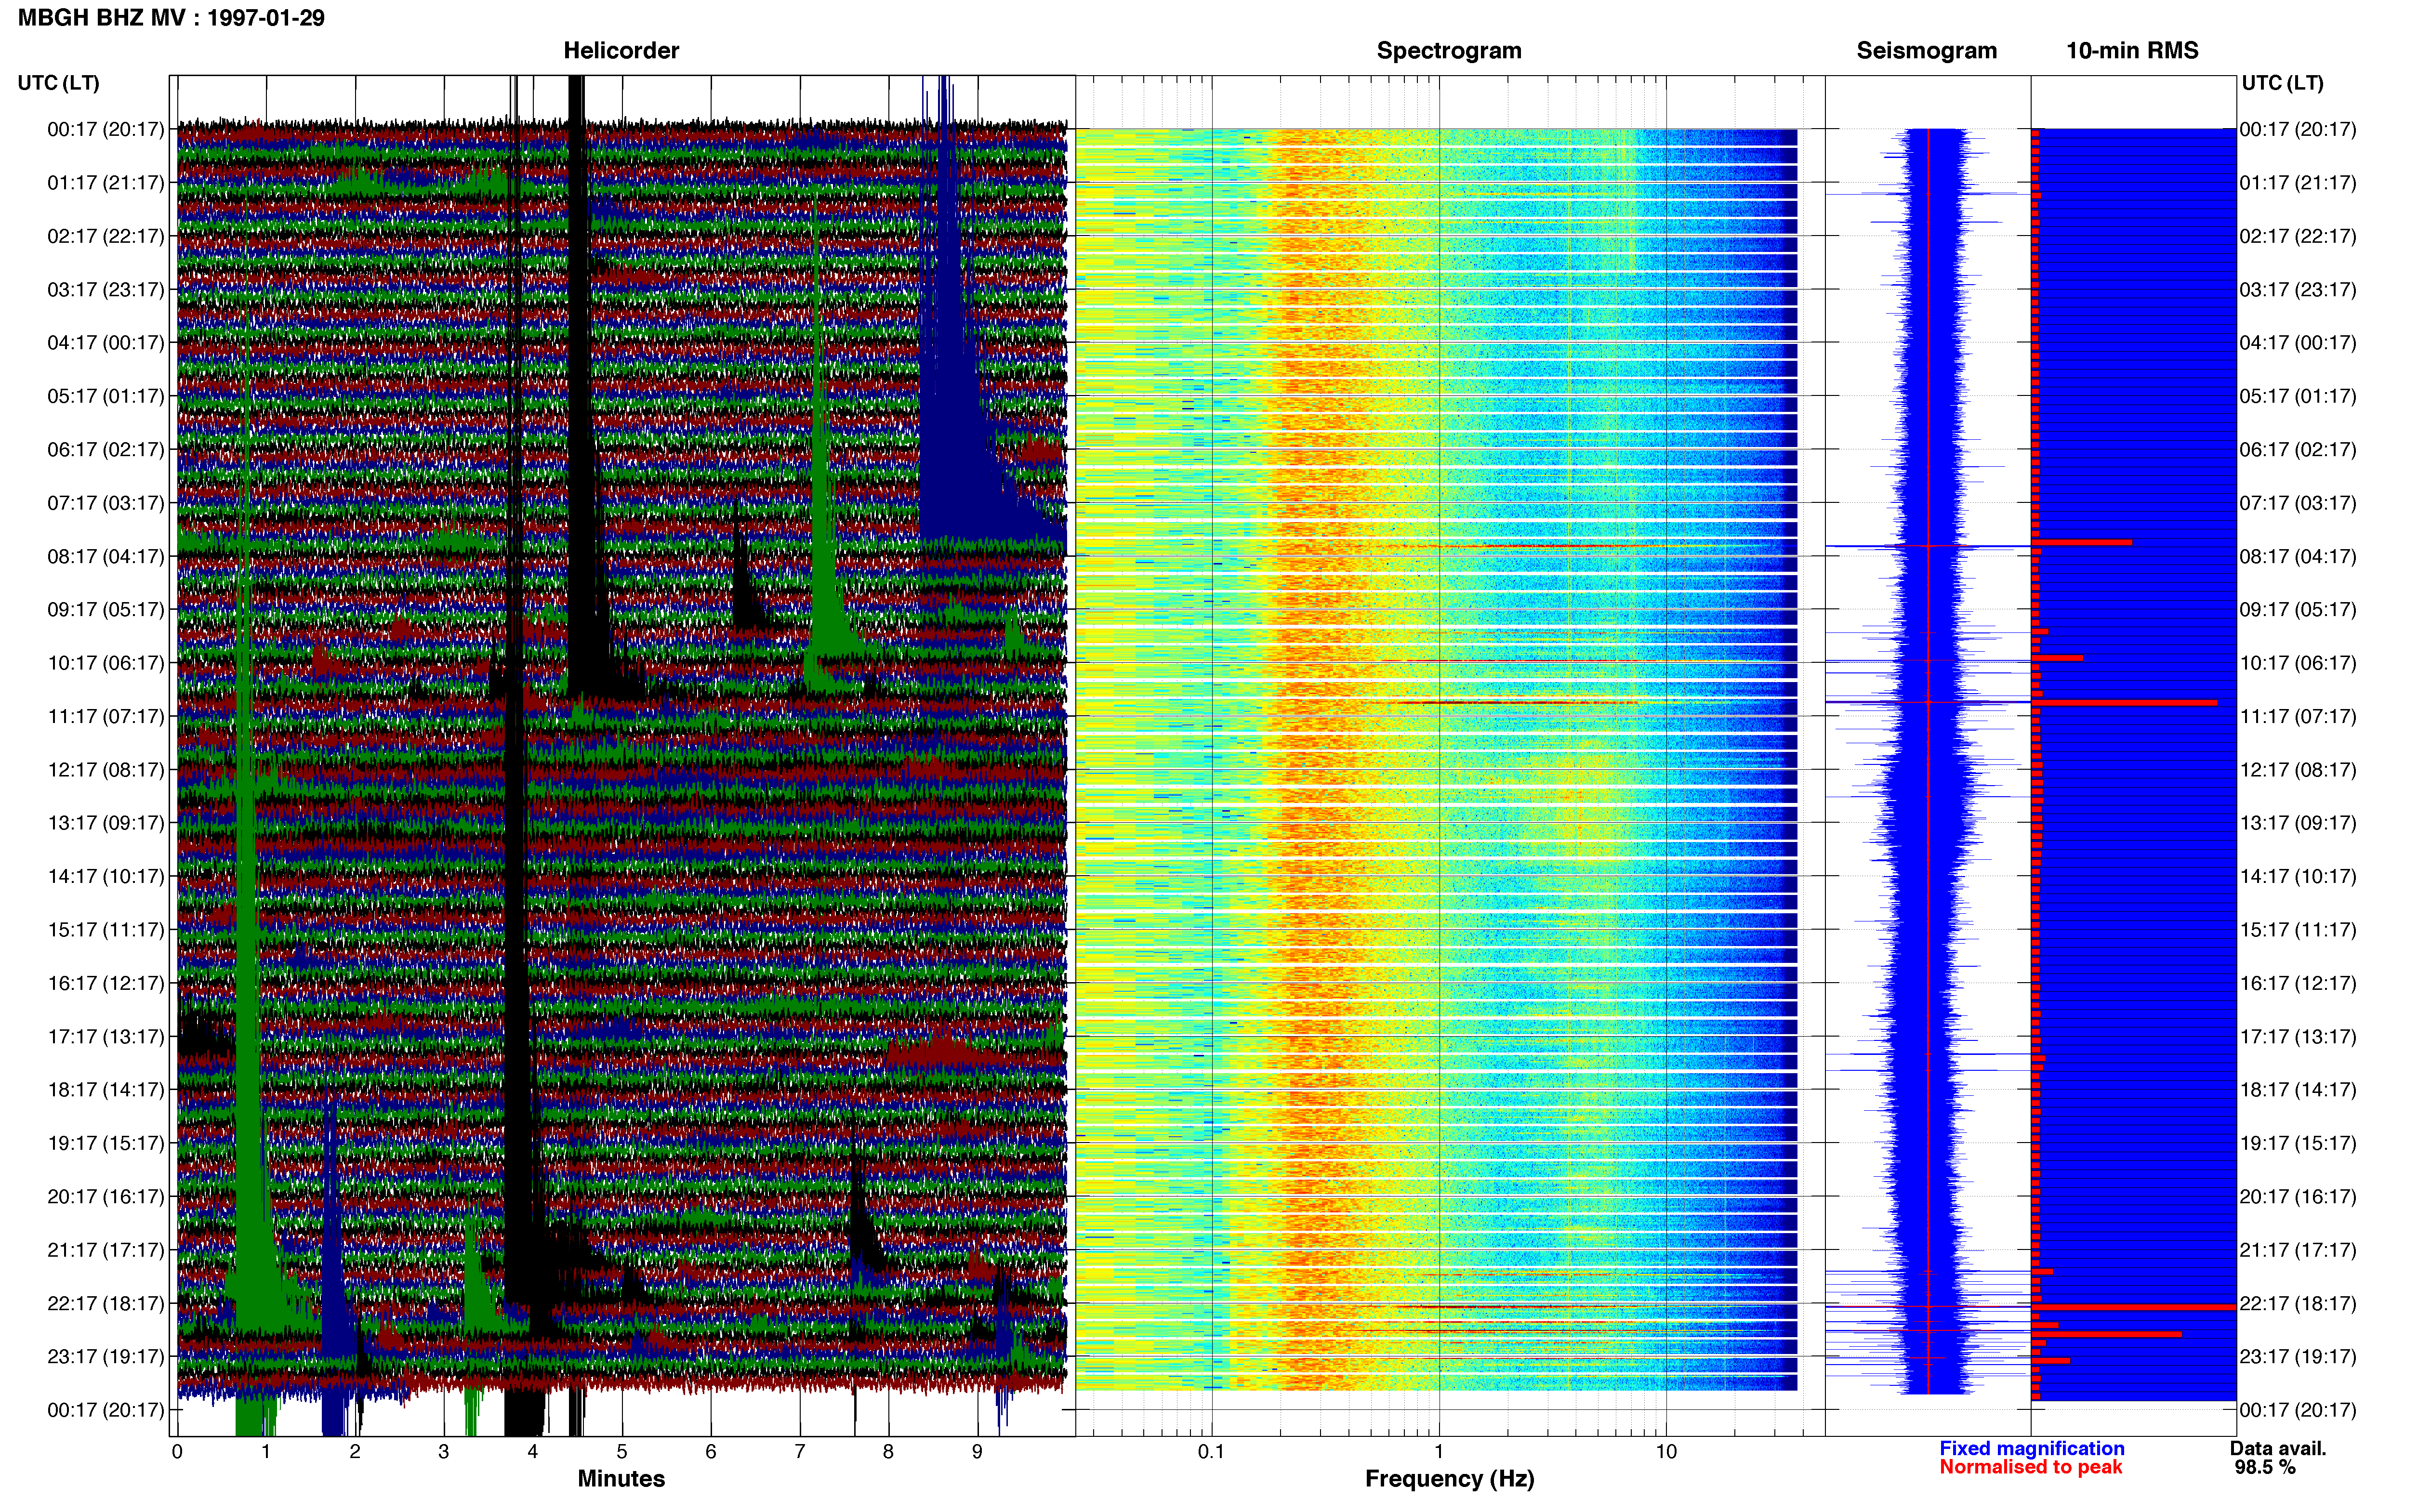Click left time label '05:17 (01:17)'
Viewport: 2418px width, 1512px height.
106,396
